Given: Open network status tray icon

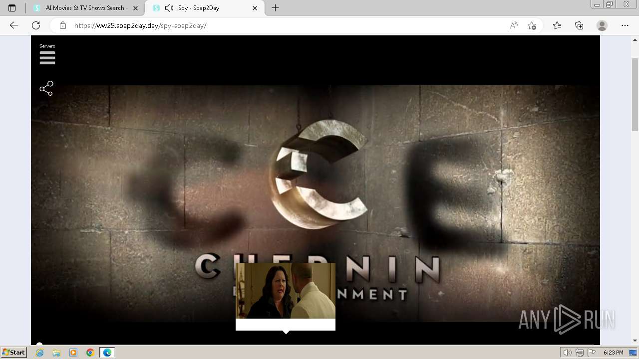Looking at the screenshot, I should 580,353.
